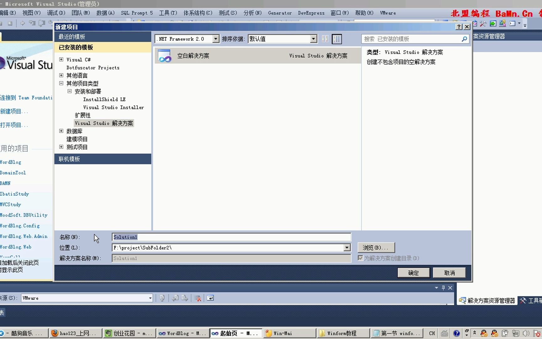This screenshot has width=542, height=339.
Task: Click the keyboard input method icon
Action: coord(444,333)
